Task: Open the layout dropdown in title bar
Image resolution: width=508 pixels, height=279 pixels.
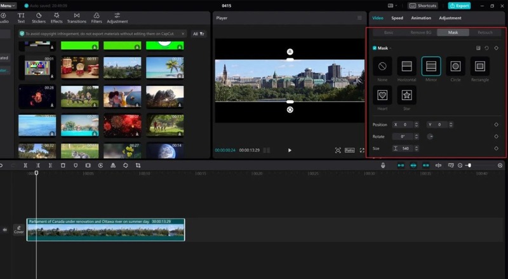Action: [392, 6]
